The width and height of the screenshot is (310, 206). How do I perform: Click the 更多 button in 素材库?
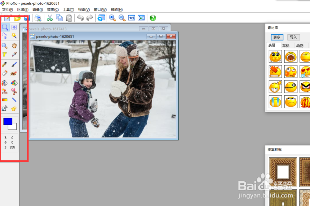277,37
